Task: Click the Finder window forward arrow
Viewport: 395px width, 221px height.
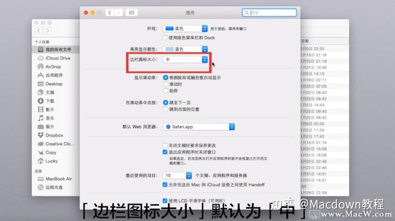Action: coord(48,31)
